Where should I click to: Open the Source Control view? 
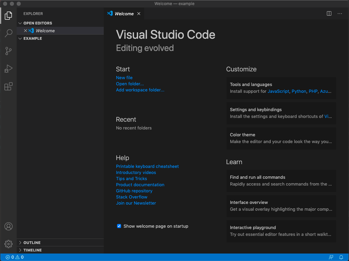8,51
